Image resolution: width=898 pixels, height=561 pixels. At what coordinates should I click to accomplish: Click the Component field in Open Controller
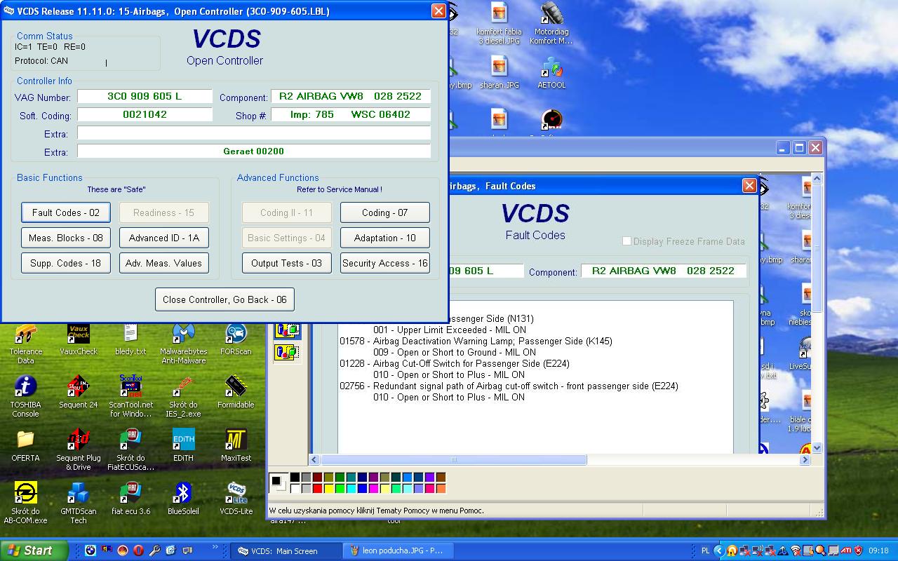[x=351, y=96]
